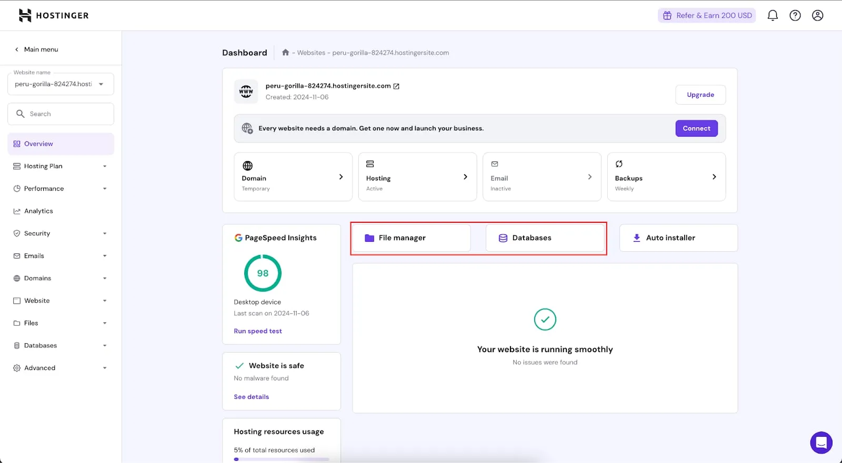
Task: Expand the Hosting Plan sidebar section
Action: (x=105, y=167)
